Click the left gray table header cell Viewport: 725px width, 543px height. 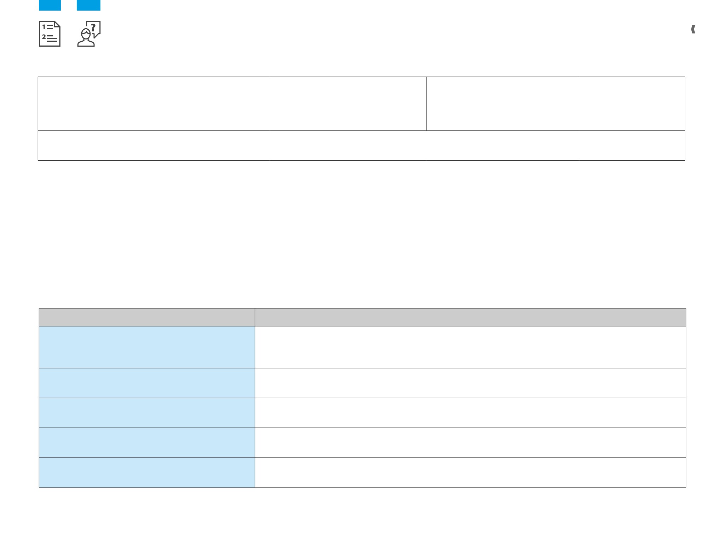[x=147, y=317]
